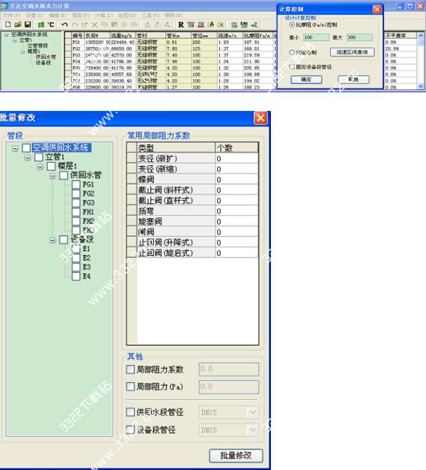Click the 批量修改 button
426x470 pixels.
[236, 456]
